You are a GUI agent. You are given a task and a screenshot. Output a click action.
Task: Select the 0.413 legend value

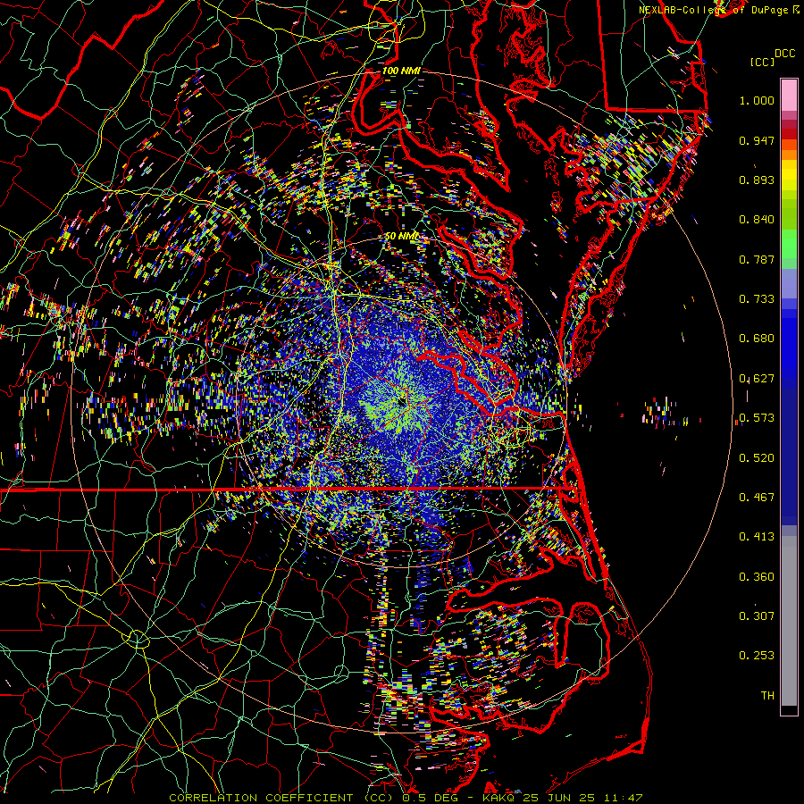[x=757, y=537]
